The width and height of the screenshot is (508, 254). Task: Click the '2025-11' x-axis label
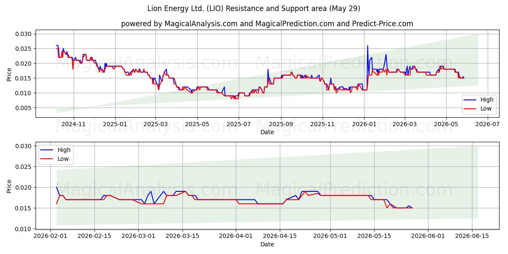pos(323,124)
